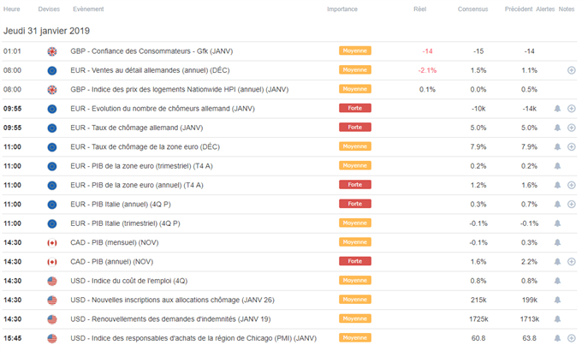Viewport: 582px width, 351px height.
Task: Toggle alert bell for Chicago PMI event
Action: [557, 338]
